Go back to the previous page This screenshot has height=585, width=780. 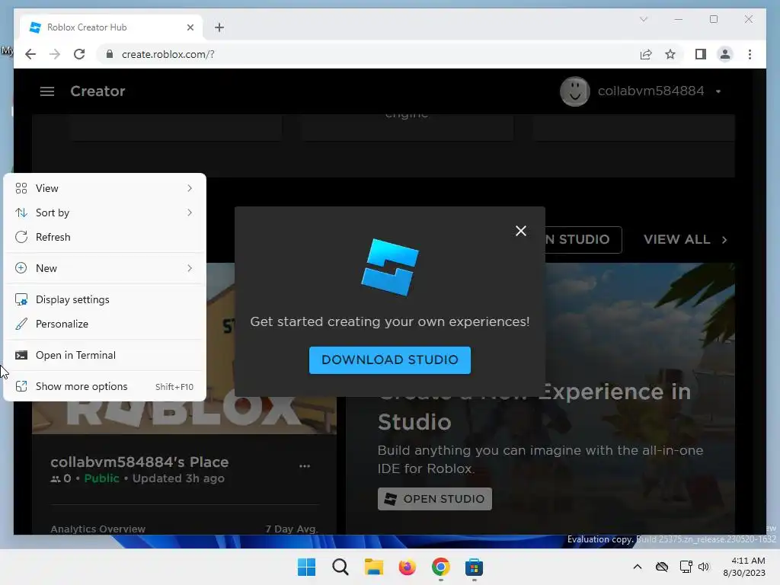(x=30, y=54)
